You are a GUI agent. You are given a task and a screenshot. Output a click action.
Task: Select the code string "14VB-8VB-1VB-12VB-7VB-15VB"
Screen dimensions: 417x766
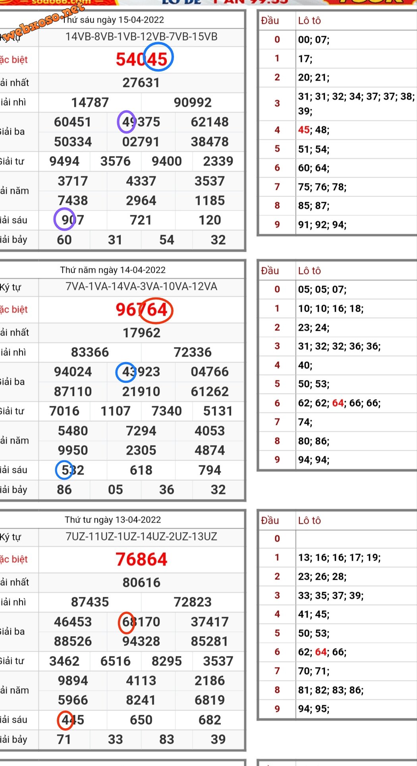click(x=141, y=37)
